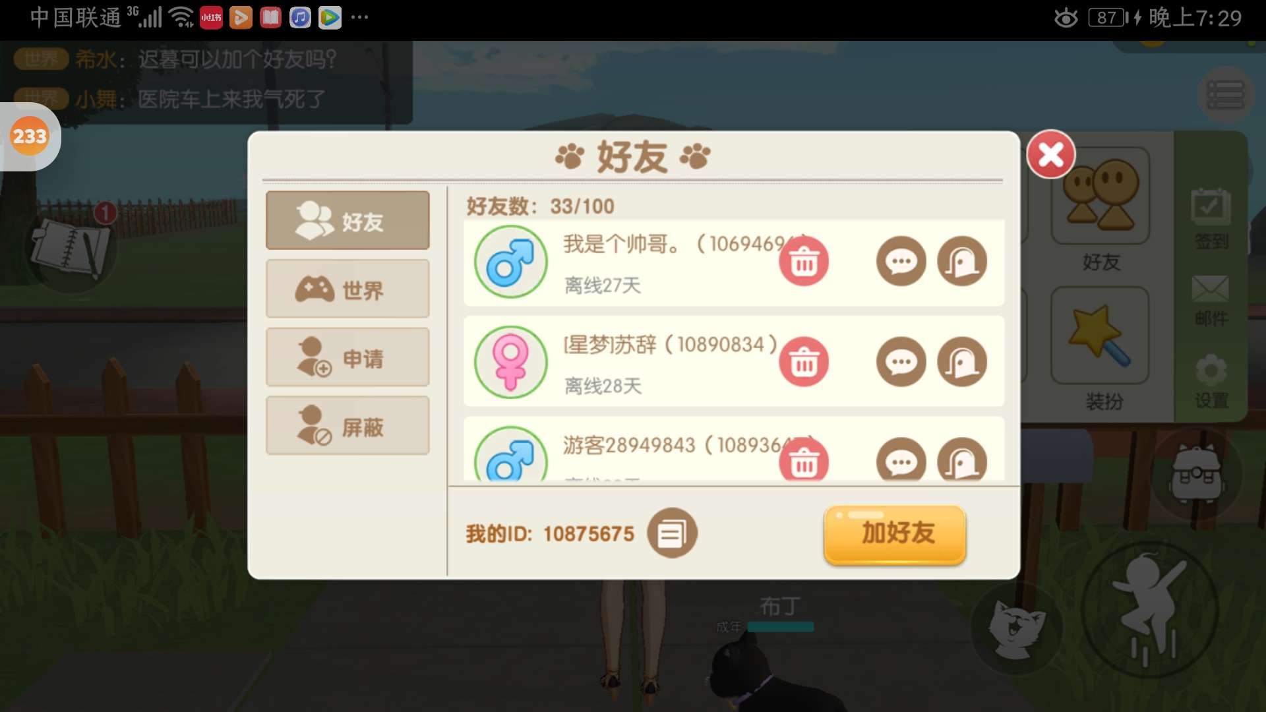Delete friend 我是个帅哥 with trash icon

804,262
